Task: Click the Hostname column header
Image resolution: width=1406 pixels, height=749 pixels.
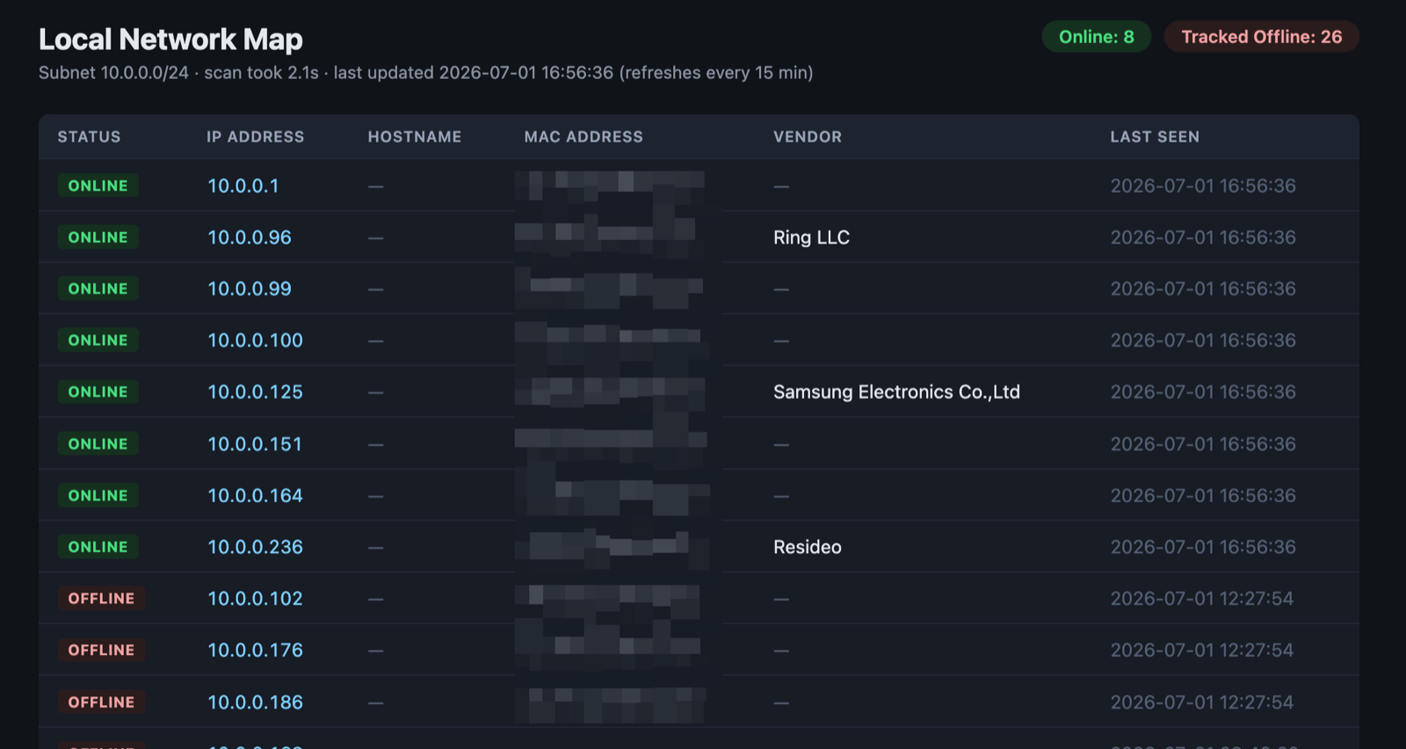Action: pyautogui.click(x=415, y=137)
